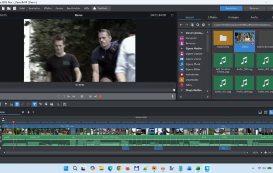This screenshot has height=173, width=273.
Task: Toggle the media browser list view icon
Action: (x=192, y=25)
